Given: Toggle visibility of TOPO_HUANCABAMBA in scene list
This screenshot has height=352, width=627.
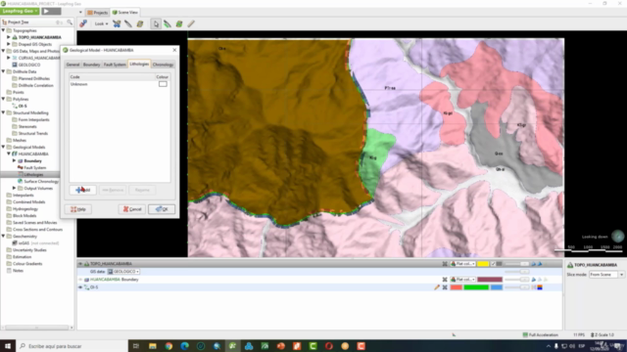Looking at the screenshot, I should pos(80,264).
